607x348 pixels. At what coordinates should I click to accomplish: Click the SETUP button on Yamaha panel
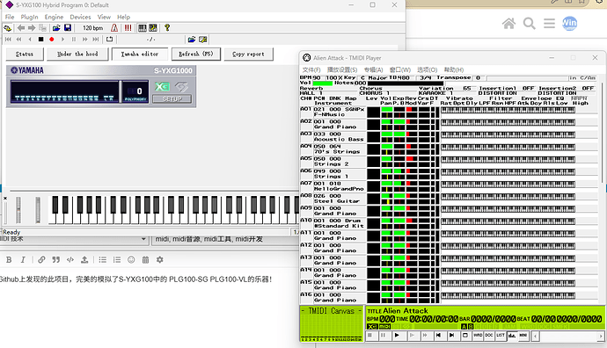pos(172,99)
